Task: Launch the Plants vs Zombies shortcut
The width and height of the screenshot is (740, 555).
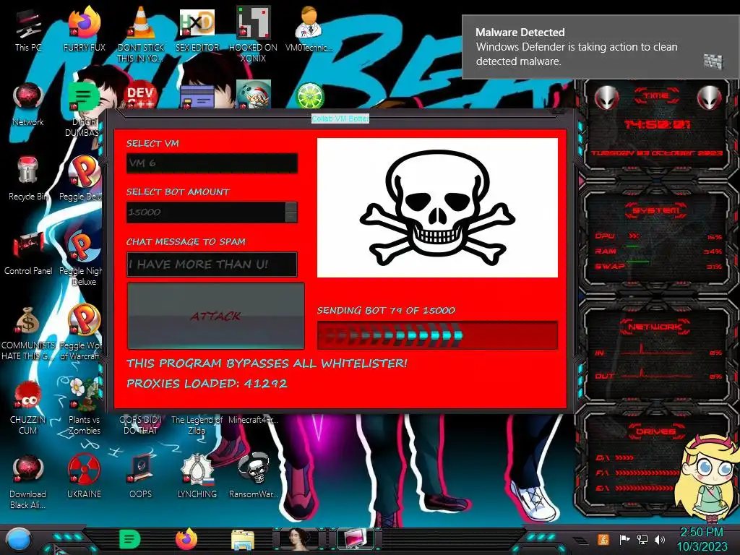Action: (84, 408)
